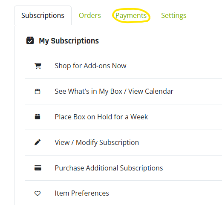Click the View Calendar part of the box row

point(151,91)
